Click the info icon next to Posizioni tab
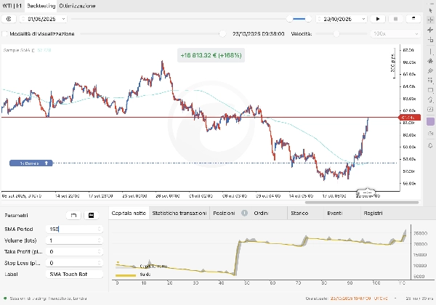Screen dimensions: 436x305 click(244, 213)
